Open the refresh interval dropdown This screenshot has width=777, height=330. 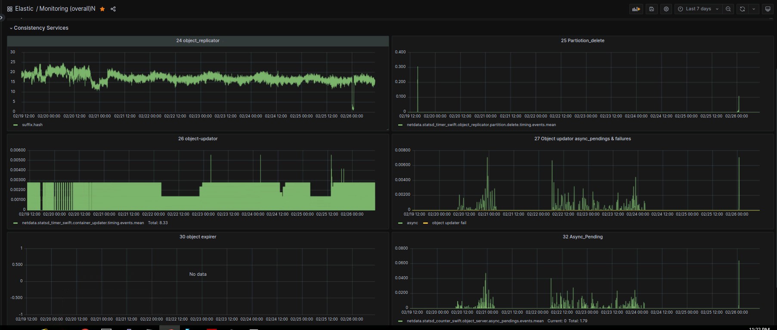[753, 9]
